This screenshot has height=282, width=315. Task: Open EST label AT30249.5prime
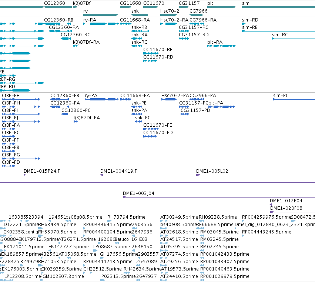tap(179, 217)
